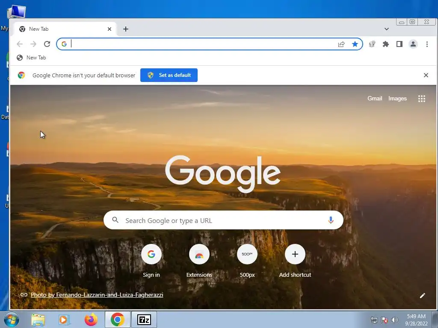Open the Extensions puzzle piece menu
Screen dimensions: 438x328
pyautogui.click(x=386, y=44)
